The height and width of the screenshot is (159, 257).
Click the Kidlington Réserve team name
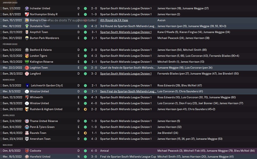(x=41, y=62)
